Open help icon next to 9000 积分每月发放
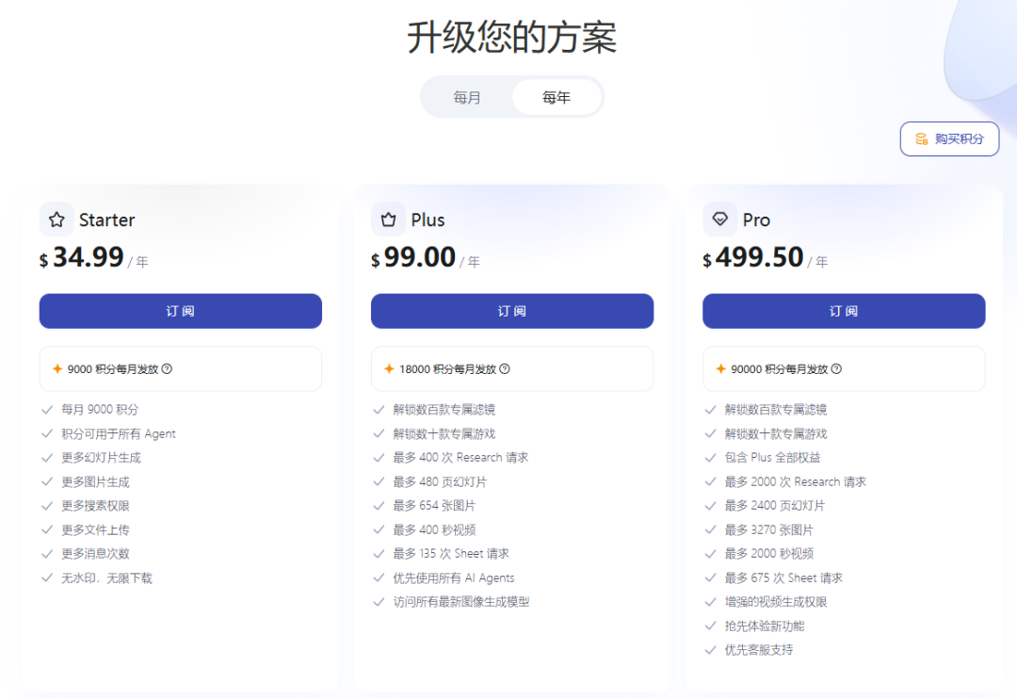Screen dimensions: 1017x699 pos(167,368)
